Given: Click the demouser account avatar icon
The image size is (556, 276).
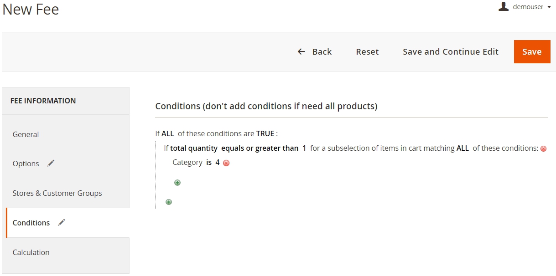Looking at the screenshot, I should (504, 6).
